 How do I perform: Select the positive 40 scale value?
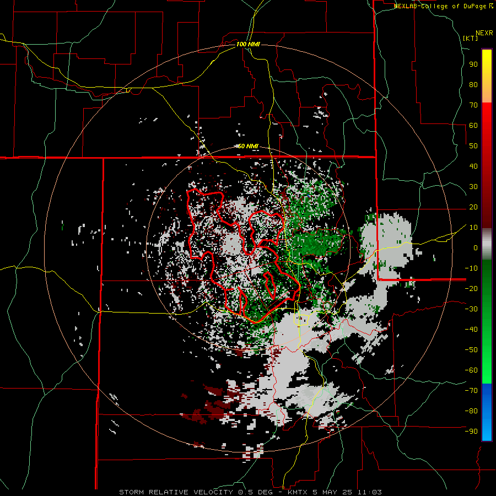[473, 166]
